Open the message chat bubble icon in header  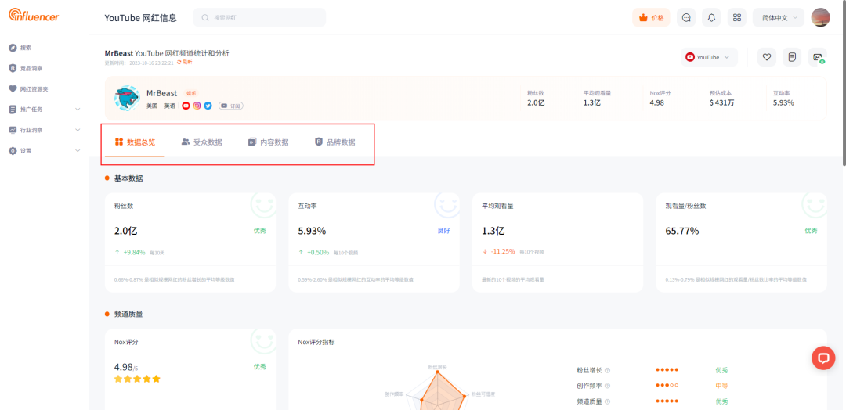pos(686,17)
